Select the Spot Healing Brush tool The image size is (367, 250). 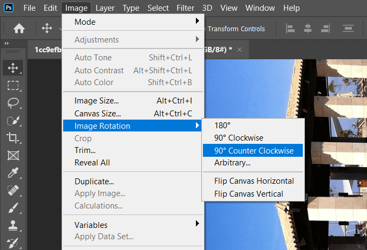click(13, 190)
